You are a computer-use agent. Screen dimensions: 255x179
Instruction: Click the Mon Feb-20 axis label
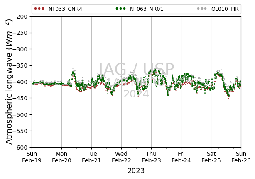[x=61, y=157]
